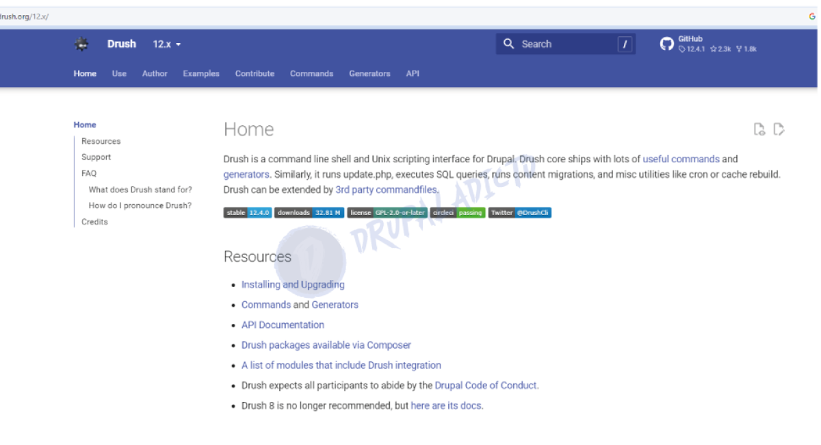
Task: Go to the Commands tab
Action: [311, 73]
